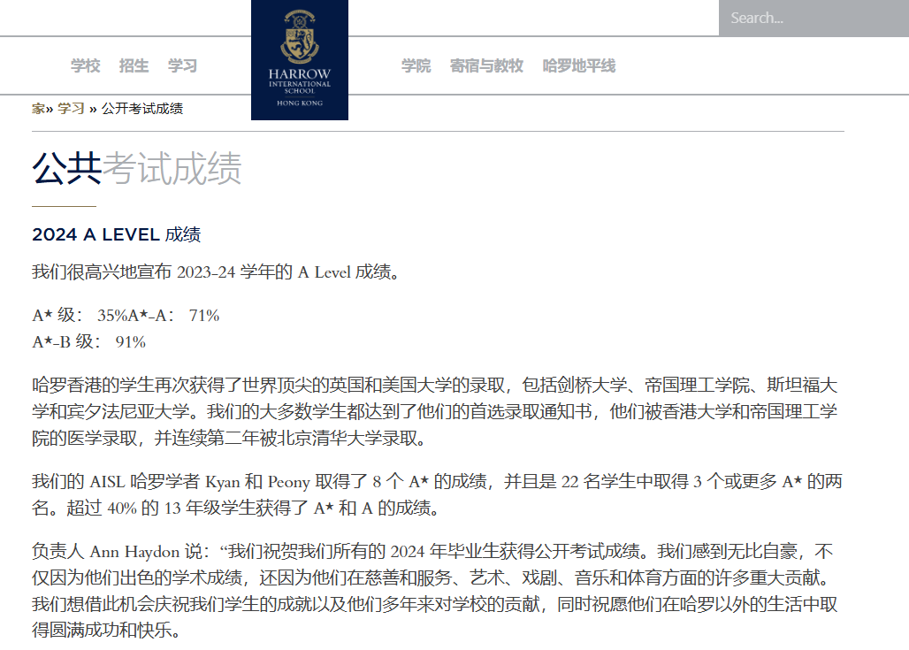Click the paragraph starting with 哈罗香港的学生再次获得
The width and height of the screenshot is (909, 650).
tap(435, 411)
